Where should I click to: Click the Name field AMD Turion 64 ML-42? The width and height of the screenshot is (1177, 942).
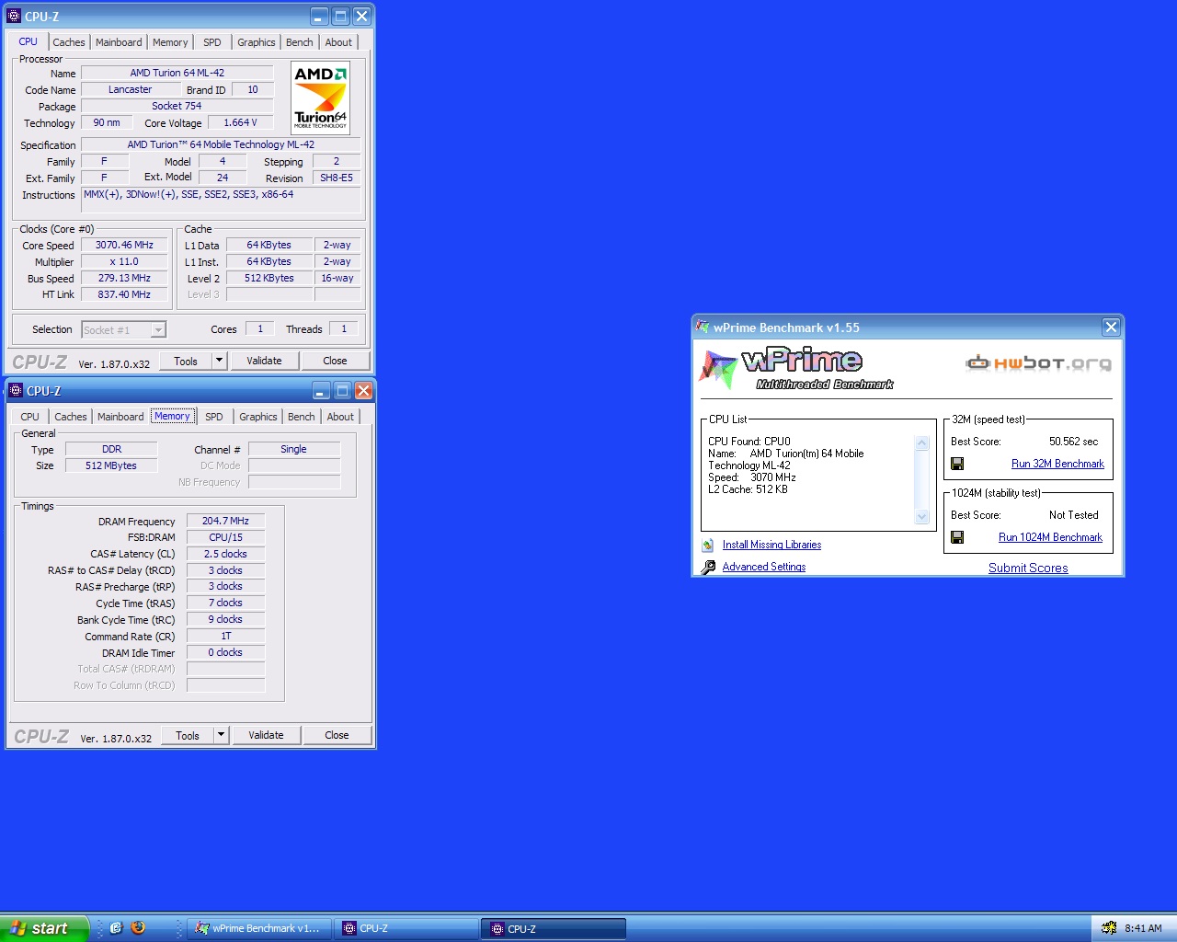177,73
